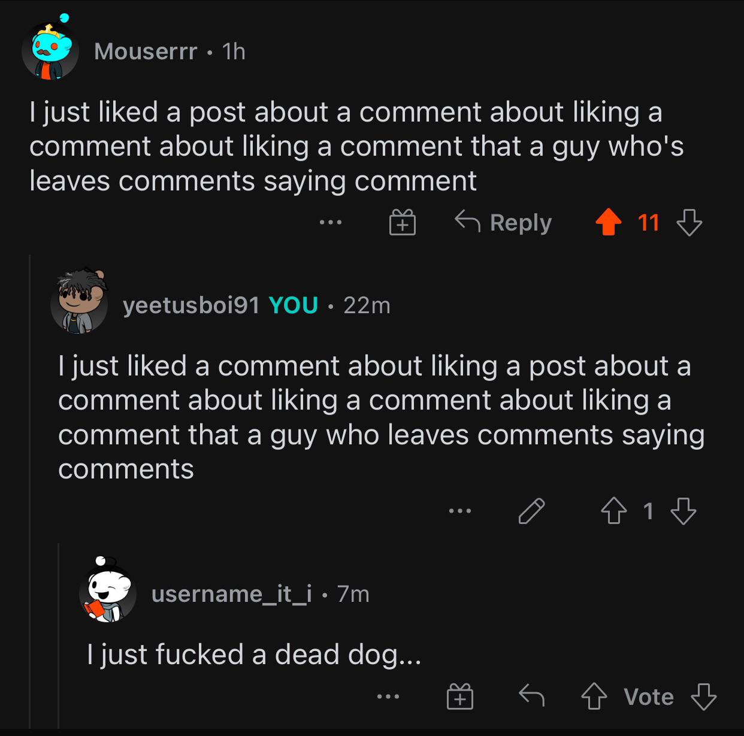Toggle the downvote arrow on Mouserrr's comment

[686, 223]
